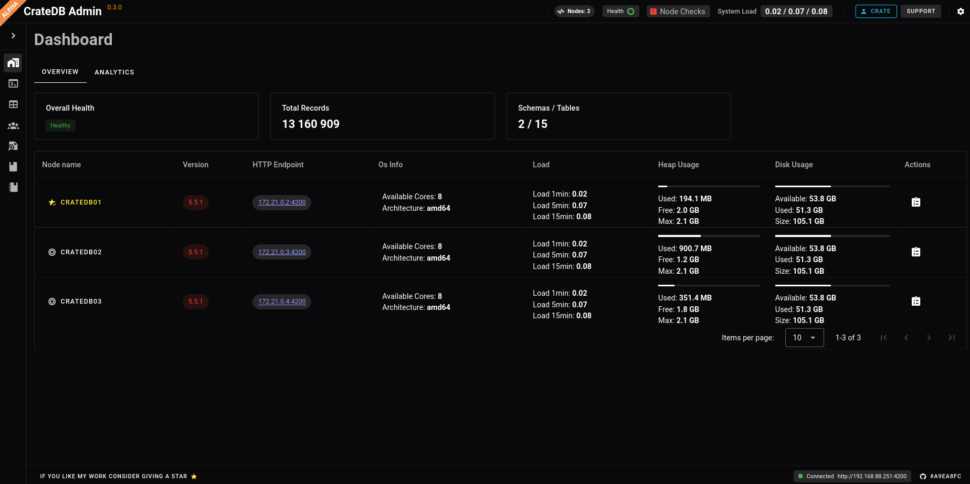The width and height of the screenshot is (970, 484).
Task: Click the green Health circle icon
Action: pyautogui.click(x=631, y=11)
